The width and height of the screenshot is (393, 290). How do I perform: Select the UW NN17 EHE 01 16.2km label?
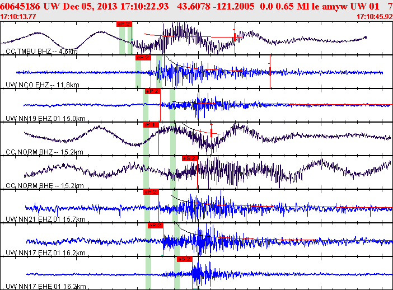(x=45, y=286)
